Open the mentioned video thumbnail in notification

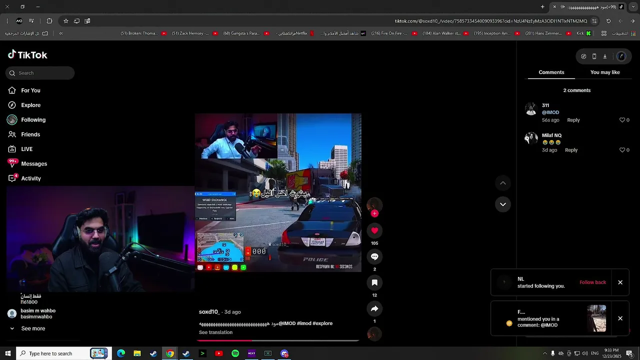(x=596, y=318)
